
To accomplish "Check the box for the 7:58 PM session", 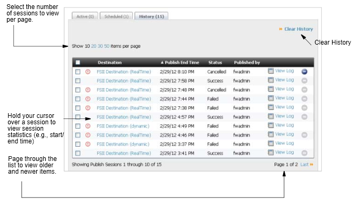I will pyautogui.click(x=78, y=81).
